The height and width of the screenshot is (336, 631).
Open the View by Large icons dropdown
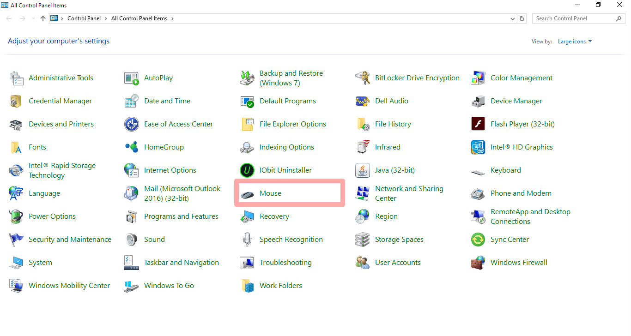click(x=575, y=42)
